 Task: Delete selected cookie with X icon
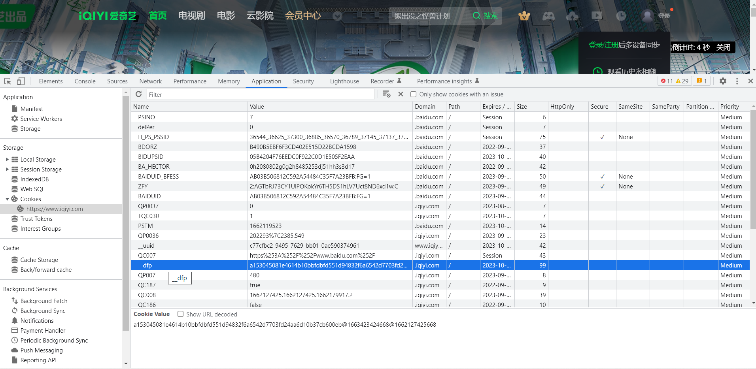(x=401, y=94)
